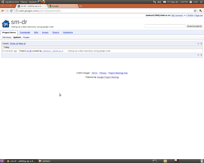
Task: Click the Sign out link
Action: [199, 15]
